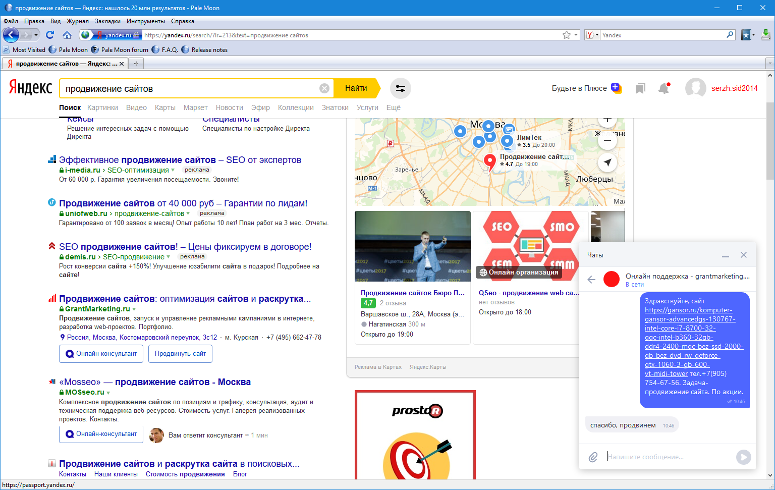Open the Pale Moon bookmark
The image size is (775, 490).
pos(68,49)
